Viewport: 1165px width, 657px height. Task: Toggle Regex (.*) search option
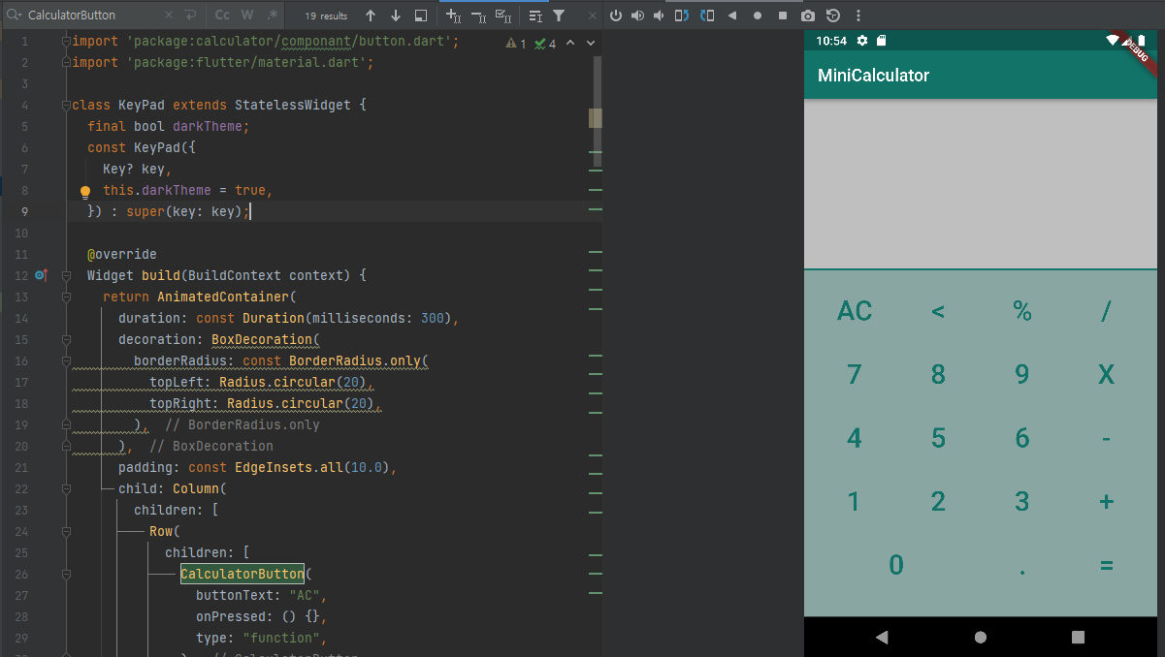273,16
